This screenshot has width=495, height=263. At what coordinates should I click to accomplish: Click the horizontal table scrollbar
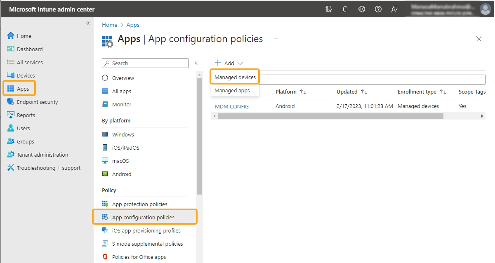330,116
